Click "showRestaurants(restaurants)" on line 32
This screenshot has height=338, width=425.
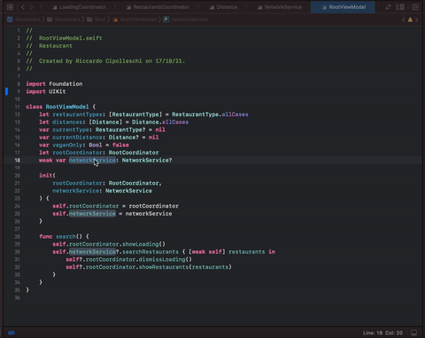tap(185, 267)
